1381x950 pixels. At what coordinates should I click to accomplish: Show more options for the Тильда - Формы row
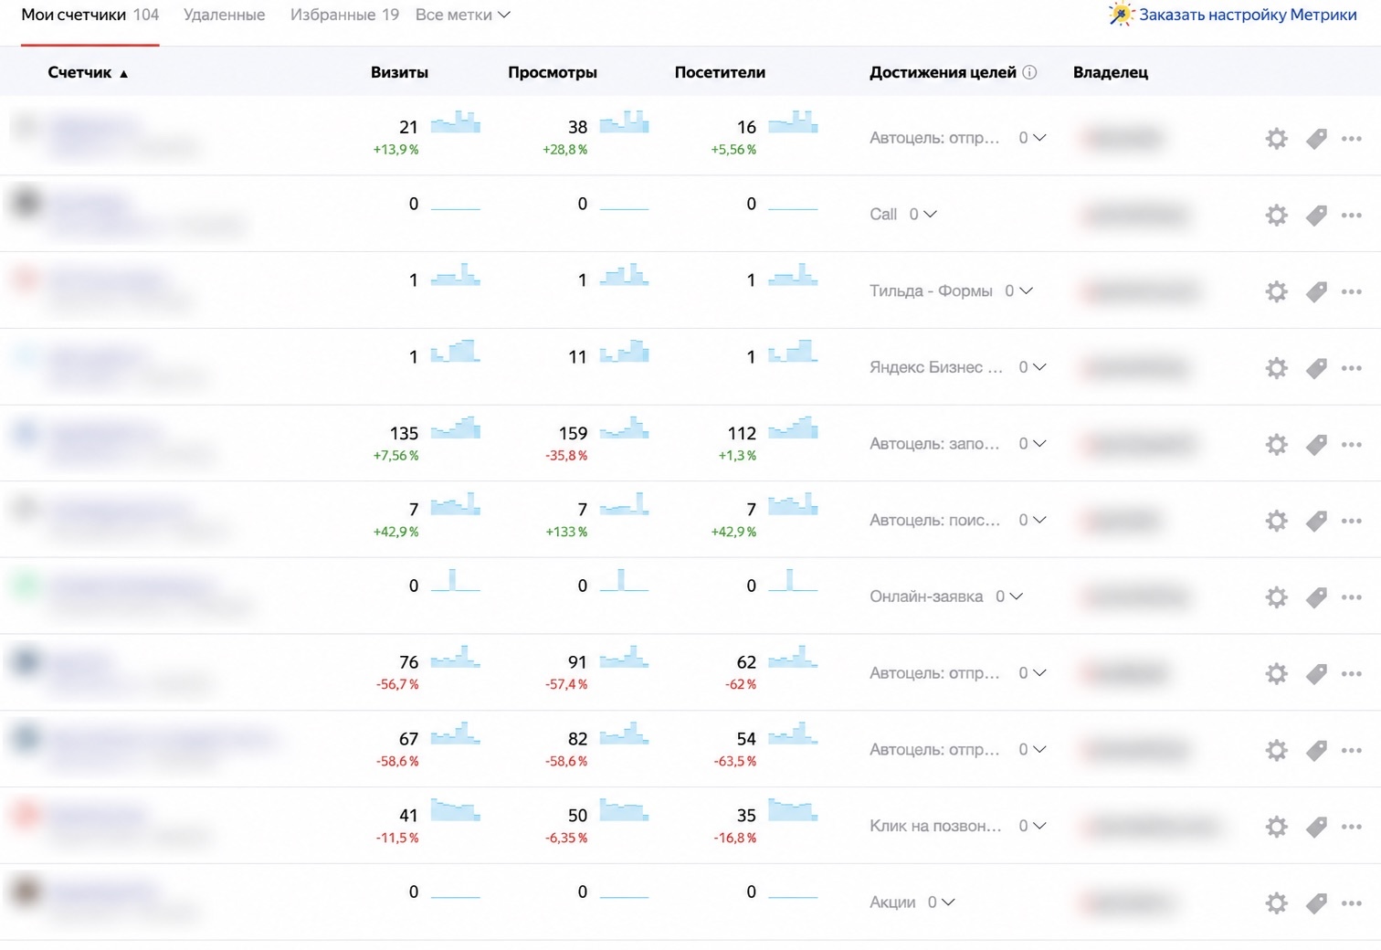click(1352, 291)
